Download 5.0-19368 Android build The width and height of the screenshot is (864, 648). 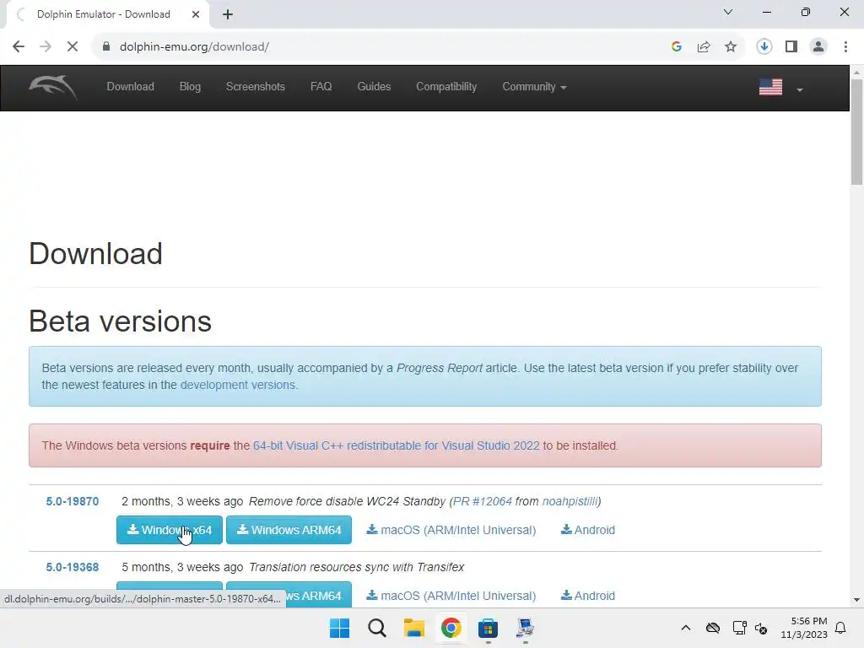[588, 596]
